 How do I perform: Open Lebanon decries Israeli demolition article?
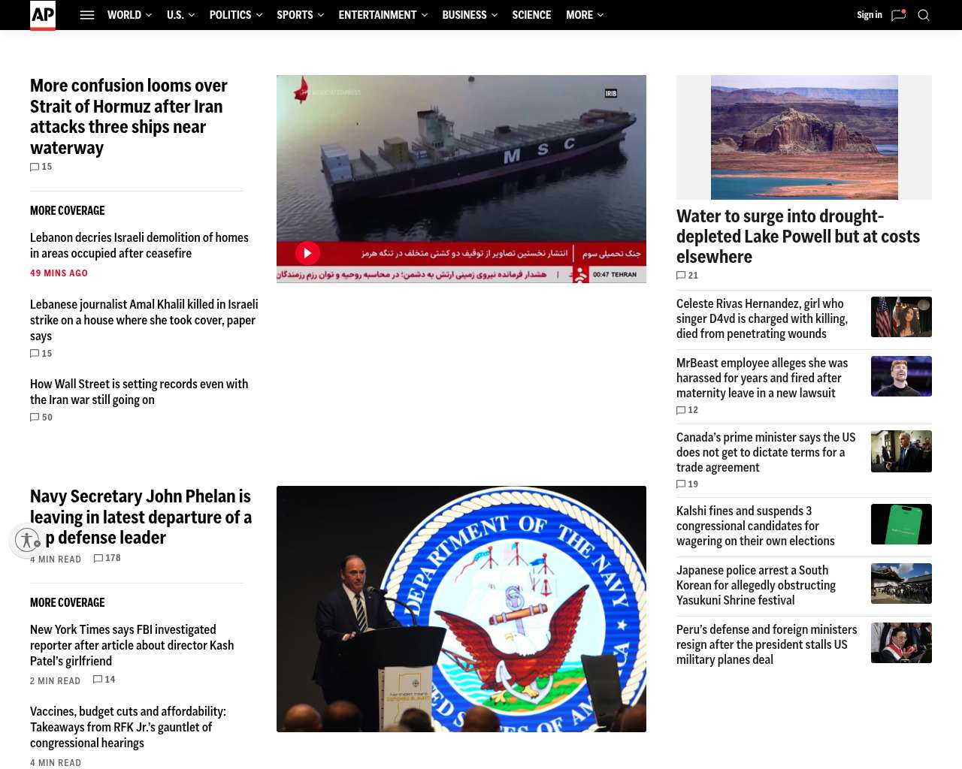click(x=139, y=246)
